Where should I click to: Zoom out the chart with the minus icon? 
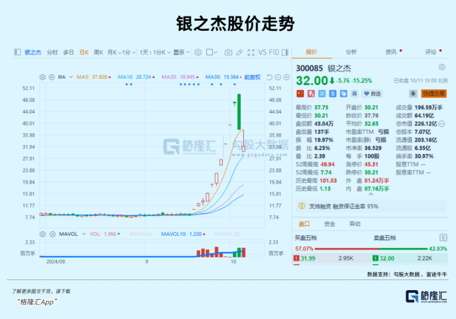(278, 77)
